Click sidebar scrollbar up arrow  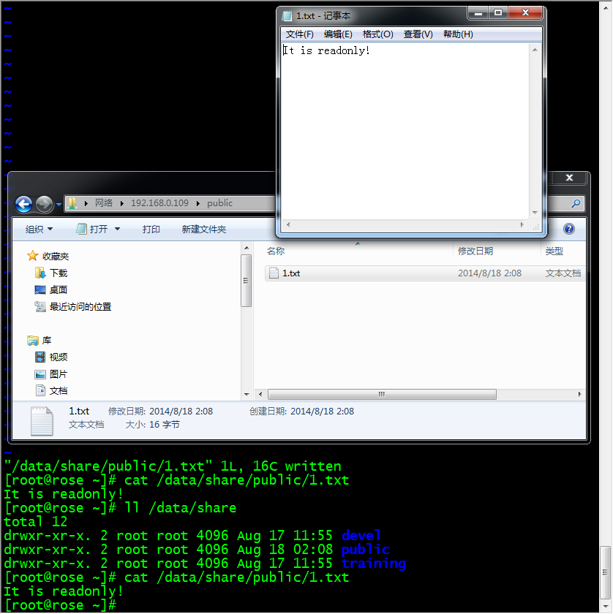[x=247, y=248]
